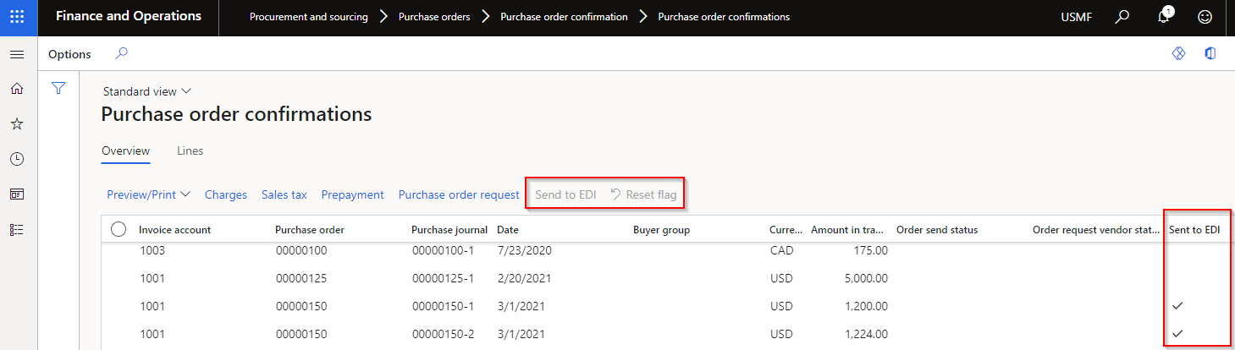The width and height of the screenshot is (1235, 350).
Task: Click the search magnifier in top bar
Action: [1122, 17]
